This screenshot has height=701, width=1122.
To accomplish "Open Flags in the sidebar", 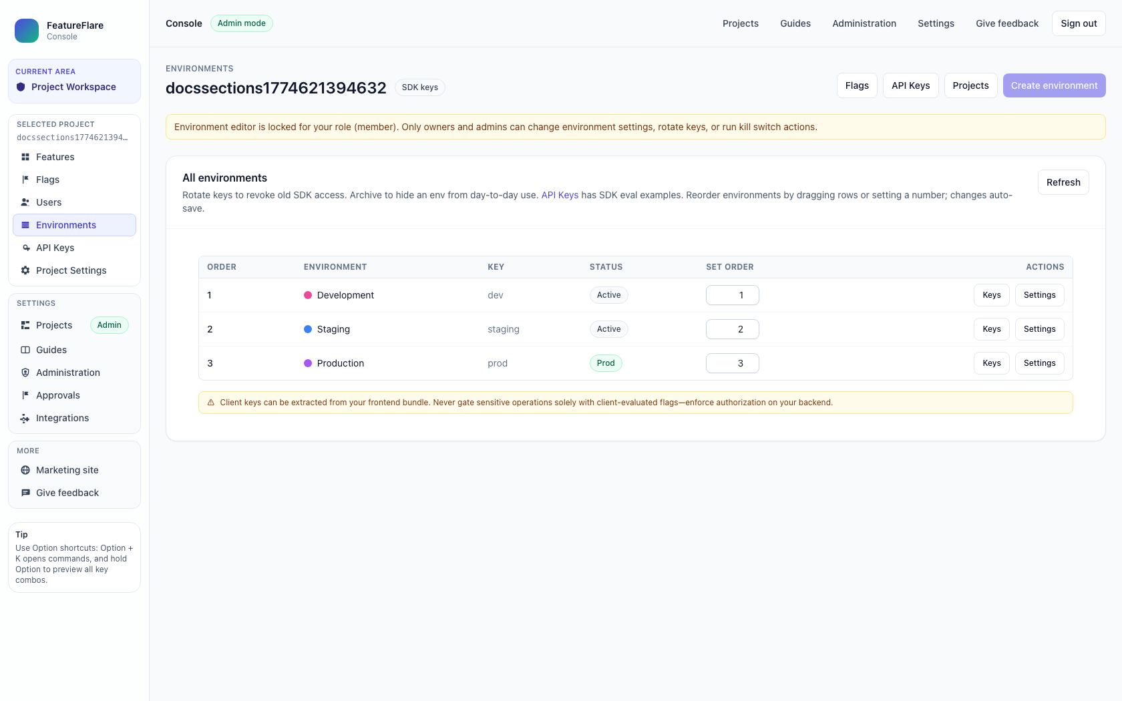I will [74, 180].
